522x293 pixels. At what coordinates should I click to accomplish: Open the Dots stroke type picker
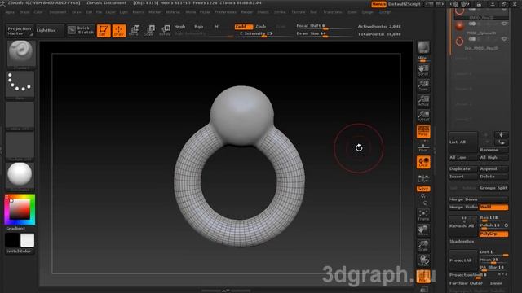click(20, 83)
